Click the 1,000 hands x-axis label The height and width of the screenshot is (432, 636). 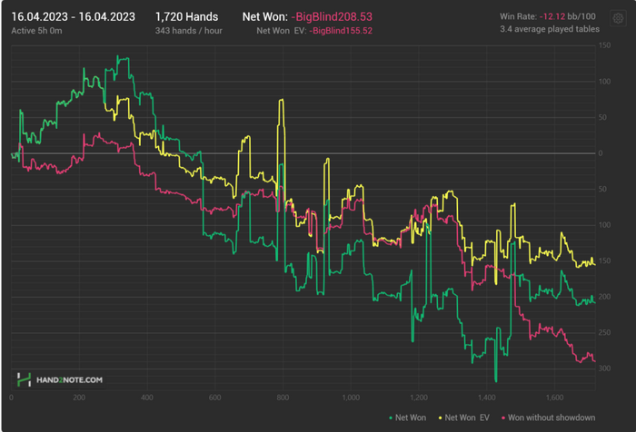coord(351,398)
